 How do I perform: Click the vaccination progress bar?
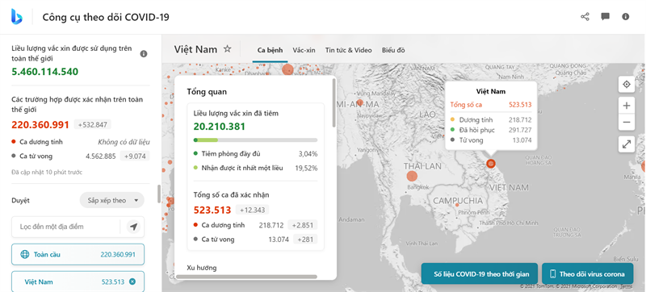pos(255,140)
